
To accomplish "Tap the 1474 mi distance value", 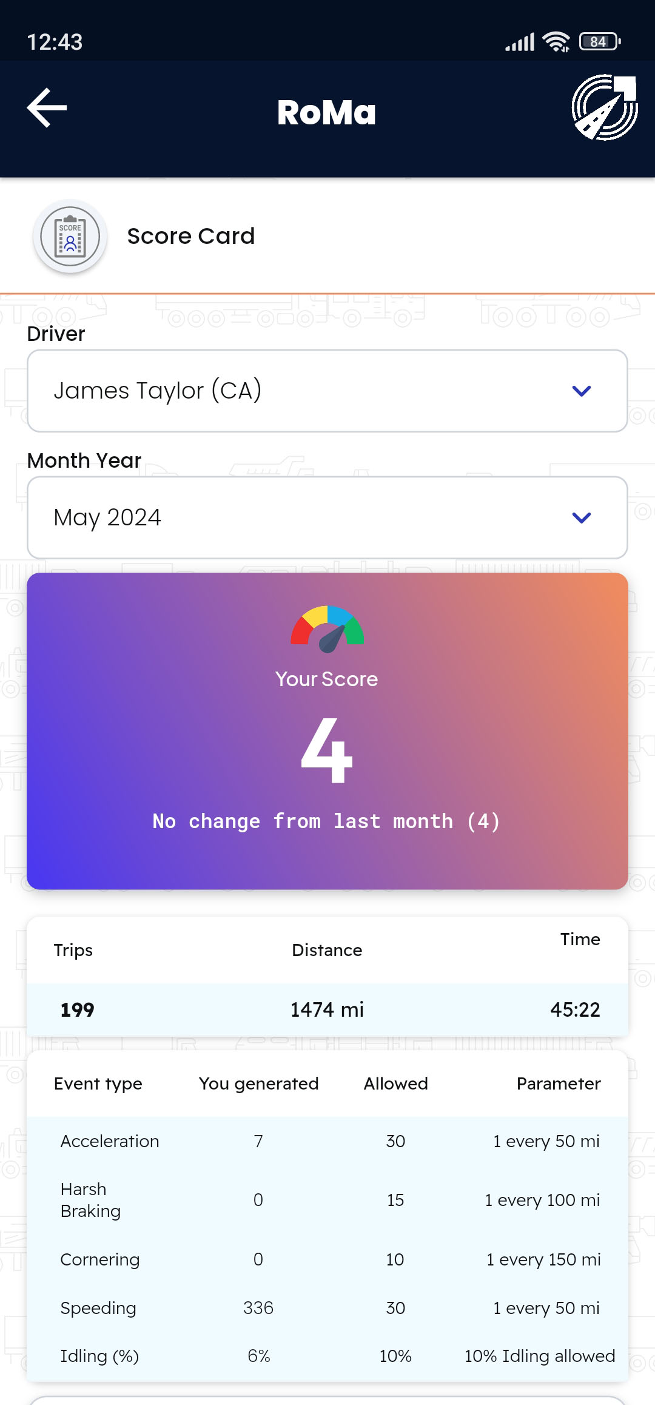I will [x=327, y=1009].
